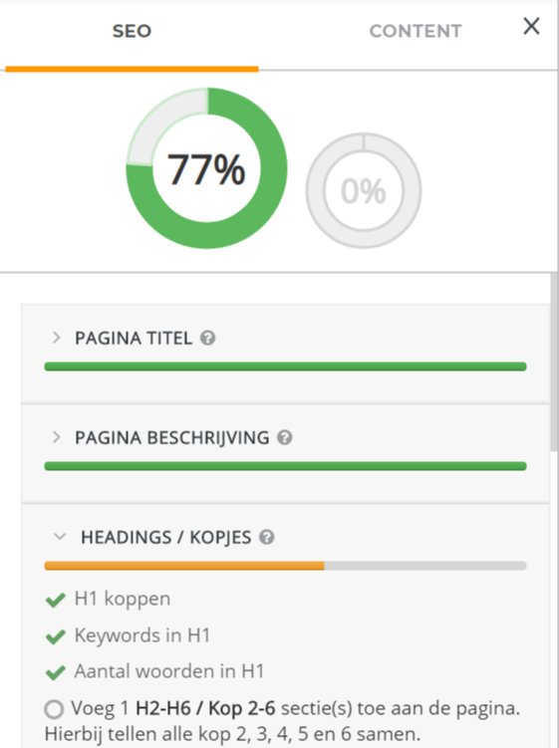
Task: Click the Pagina Titel heading label
Action: click(x=134, y=339)
